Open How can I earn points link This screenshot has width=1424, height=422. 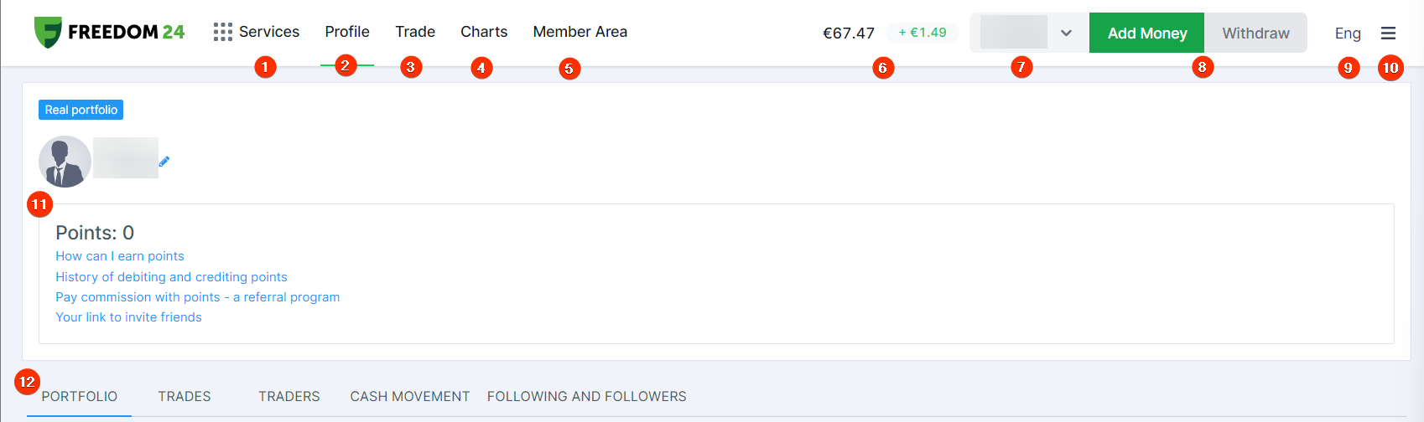[120, 256]
